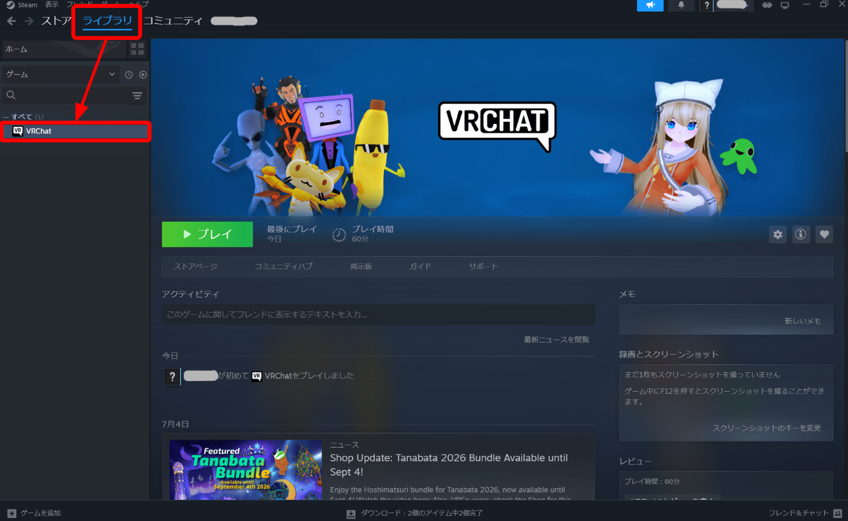848x521 pixels.
Task: Open the Tanabata Bundle news thumbnail
Action: coord(245,470)
